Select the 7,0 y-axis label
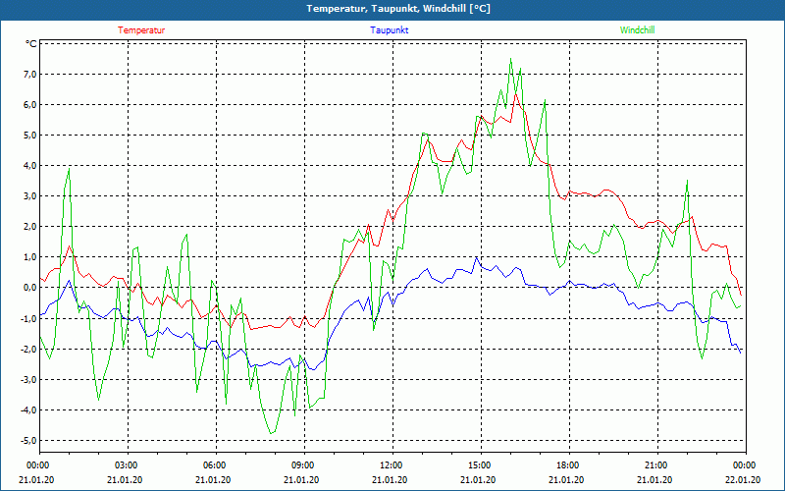This screenshot has height=491, width=785. [x=28, y=75]
